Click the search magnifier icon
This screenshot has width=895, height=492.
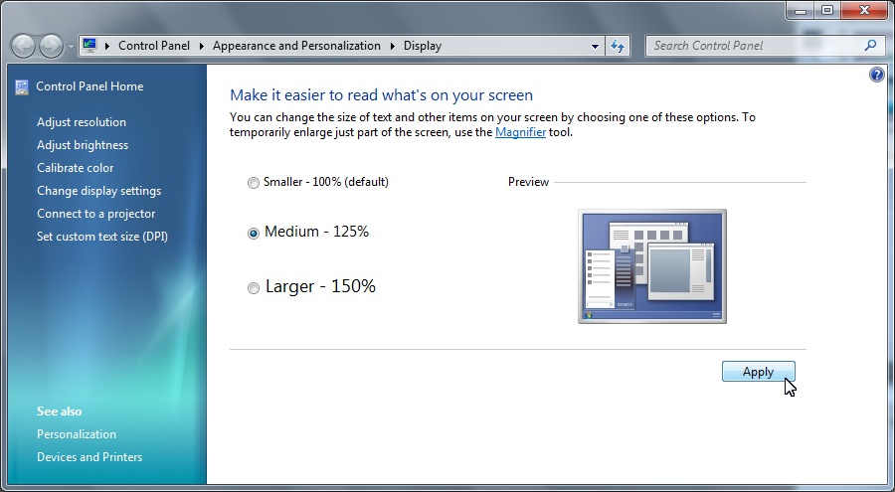[x=870, y=46]
